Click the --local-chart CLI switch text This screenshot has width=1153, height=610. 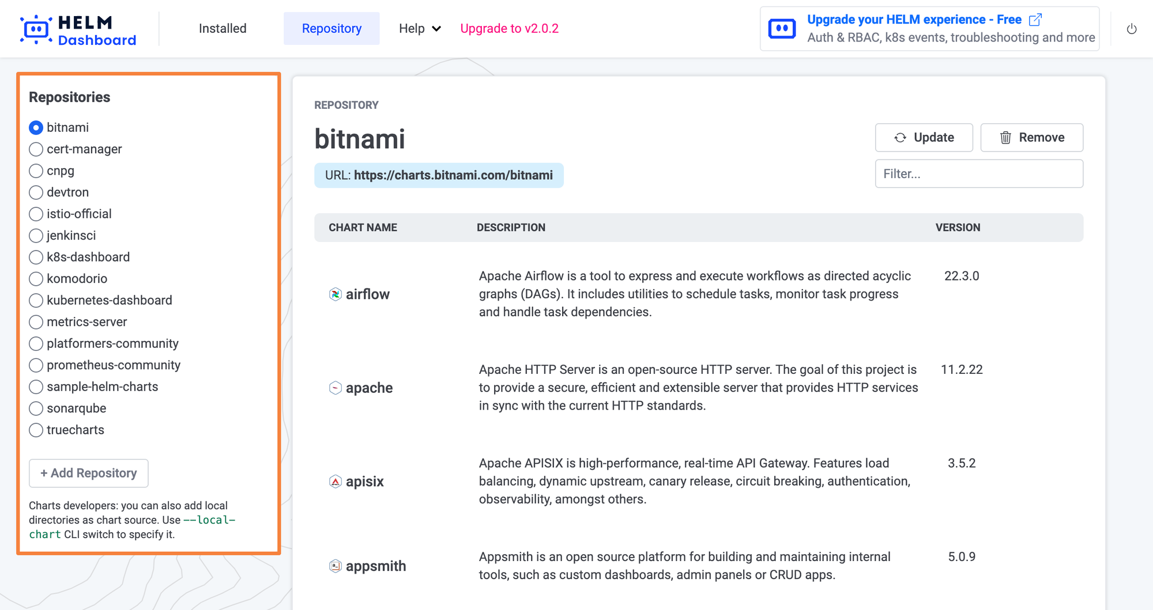click(x=132, y=527)
